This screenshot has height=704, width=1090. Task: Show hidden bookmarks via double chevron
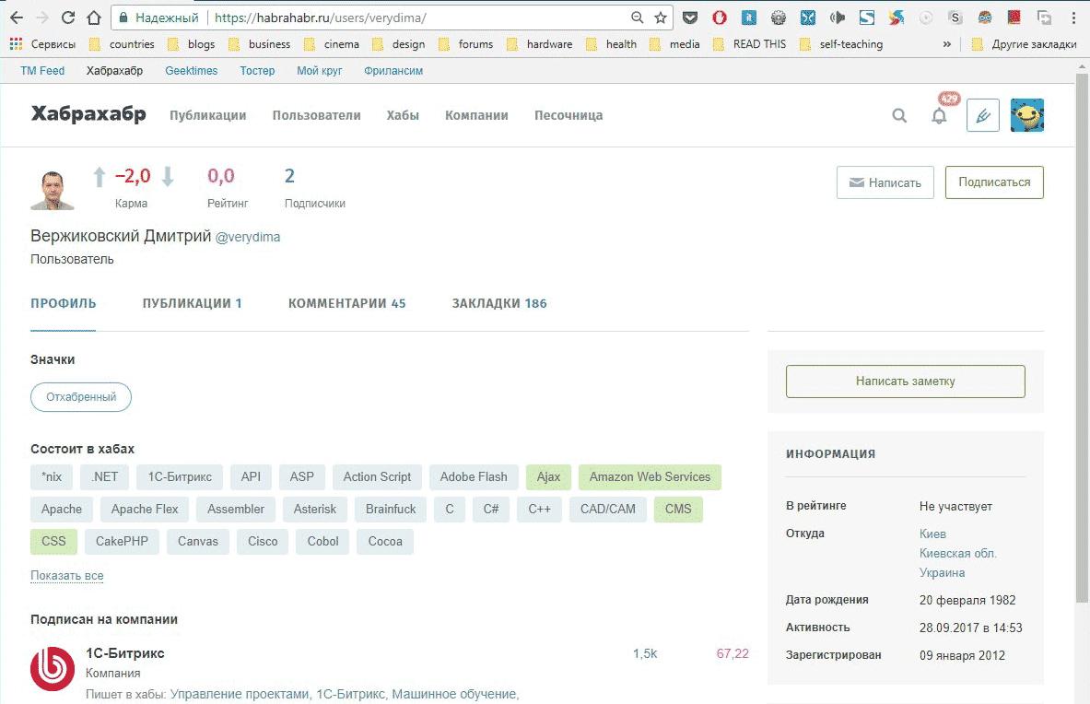coord(946,44)
